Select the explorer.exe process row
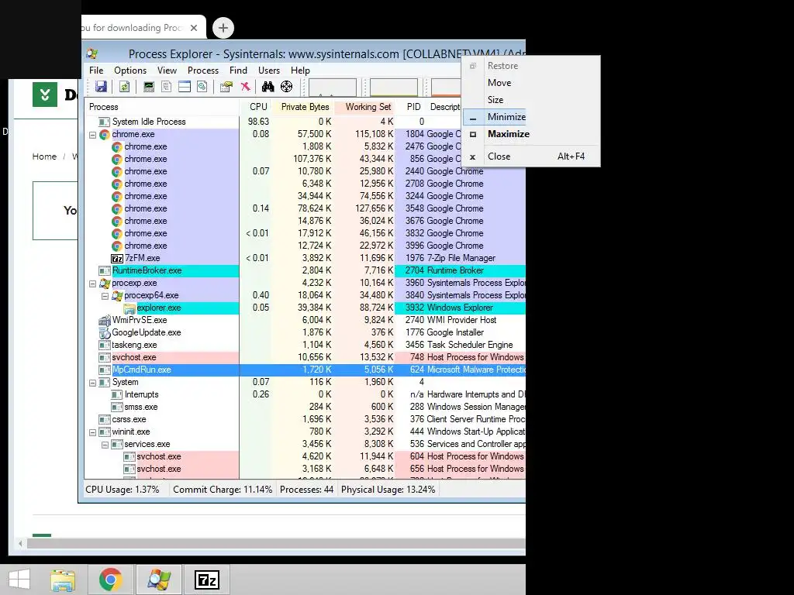 (x=305, y=308)
